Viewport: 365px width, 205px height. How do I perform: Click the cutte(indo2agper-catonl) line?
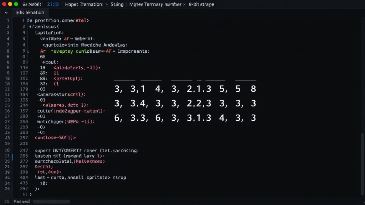pos(71,111)
